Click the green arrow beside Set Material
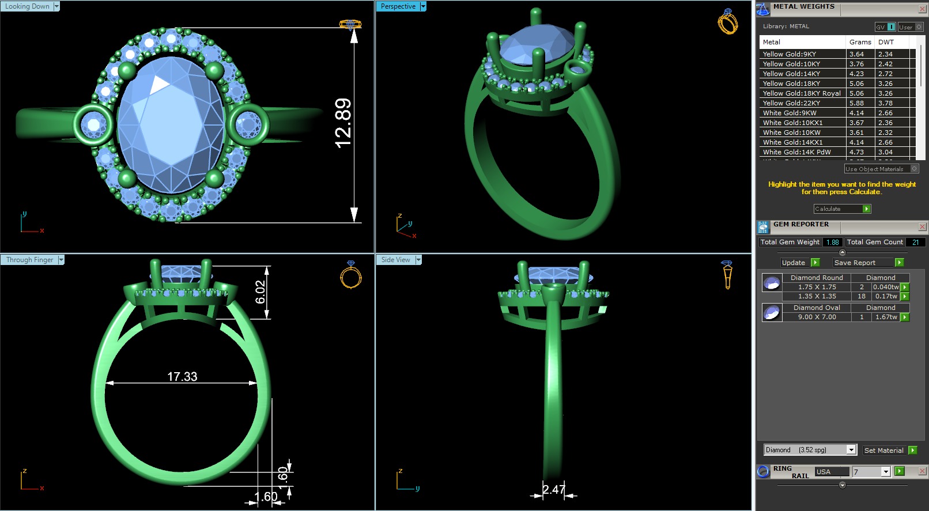 912,451
